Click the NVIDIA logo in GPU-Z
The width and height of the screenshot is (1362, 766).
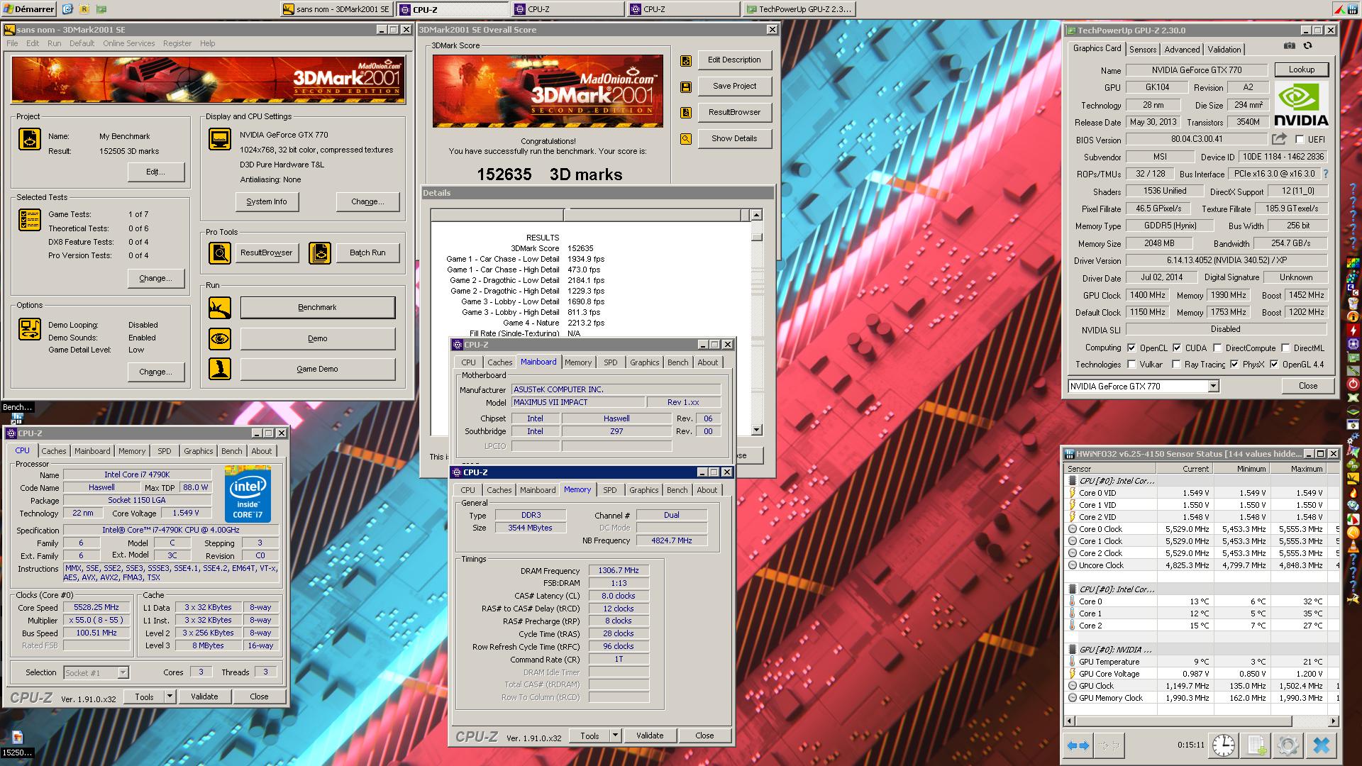click(x=1301, y=104)
